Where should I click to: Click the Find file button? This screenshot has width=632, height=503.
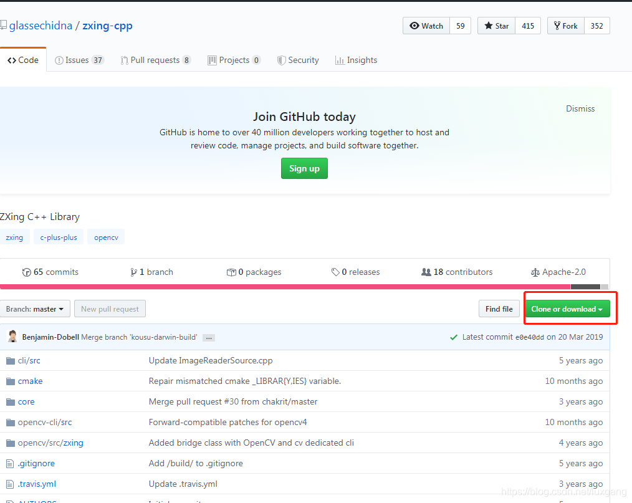(x=499, y=309)
